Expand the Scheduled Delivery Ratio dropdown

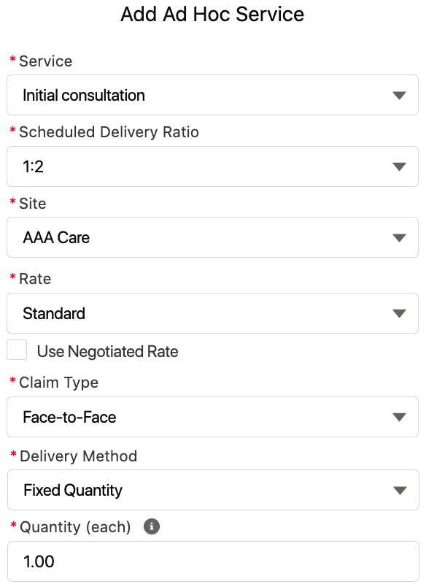pyautogui.click(x=212, y=166)
